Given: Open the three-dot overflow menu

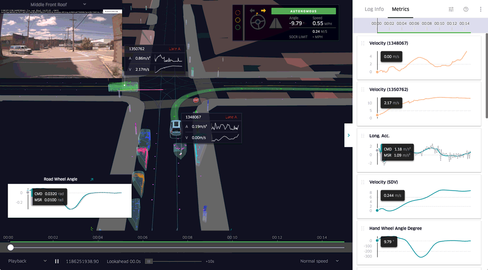Looking at the screenshot, I should pyautogui.click(x=480, y=9).
